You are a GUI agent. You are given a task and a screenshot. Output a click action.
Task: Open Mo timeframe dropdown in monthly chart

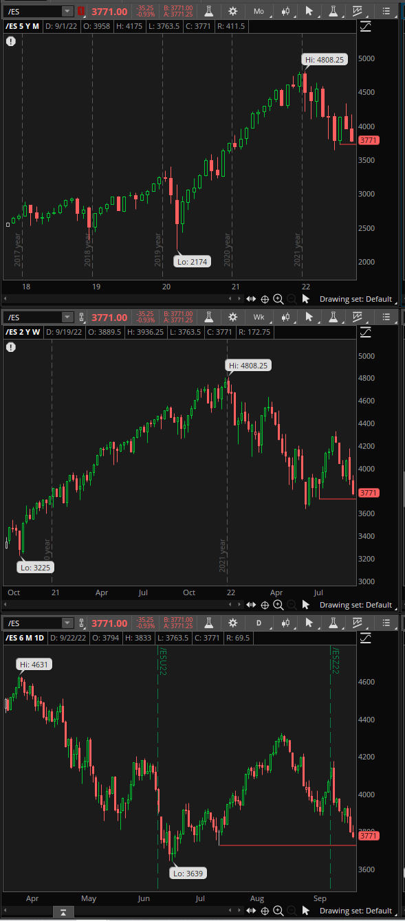click(259, 11)
